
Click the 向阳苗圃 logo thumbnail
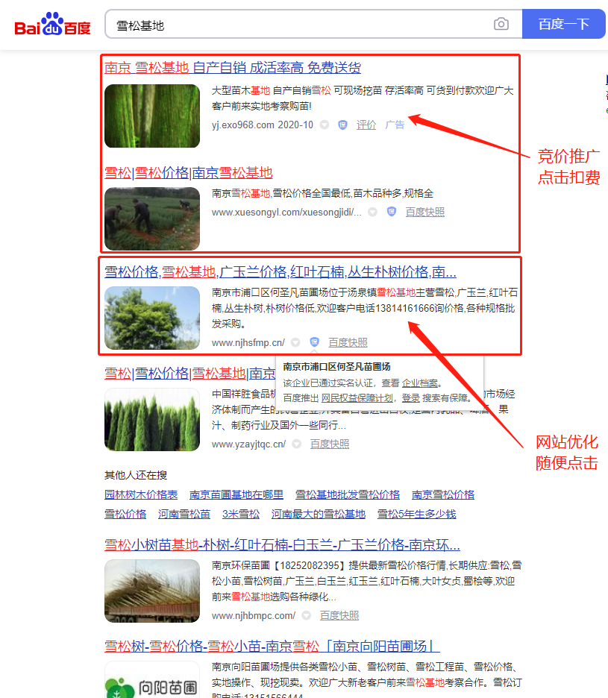(152, 679)
